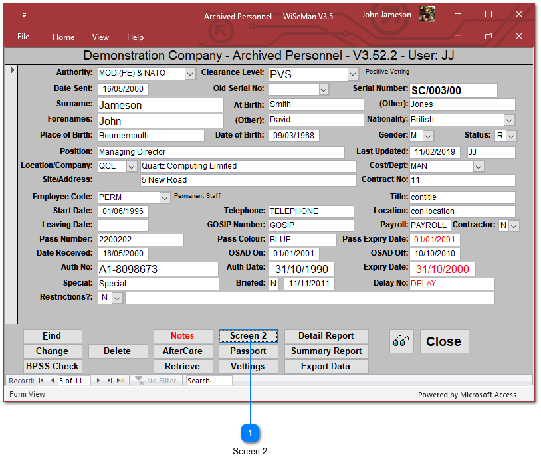Image resolution: width=541 pixels, height=467 pixels.
Task: Create a new blank record
Action: tap(120, 381)
